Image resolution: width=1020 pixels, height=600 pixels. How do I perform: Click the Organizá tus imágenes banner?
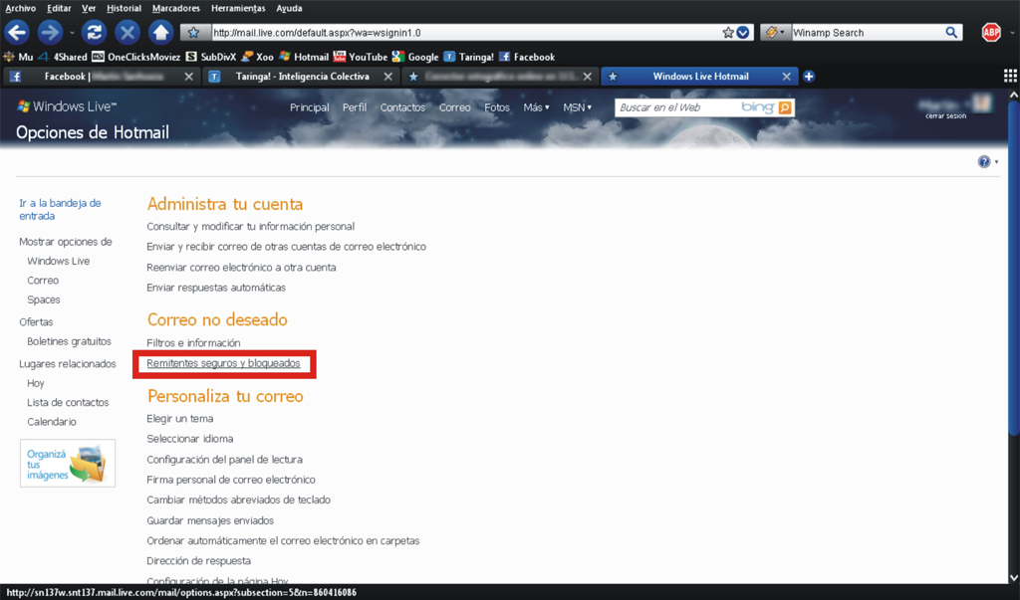point(68,464)
